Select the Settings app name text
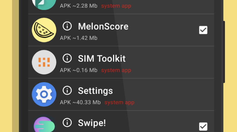Screen dimensions: 237x132 pyautogui.click(x=95, y=91)
